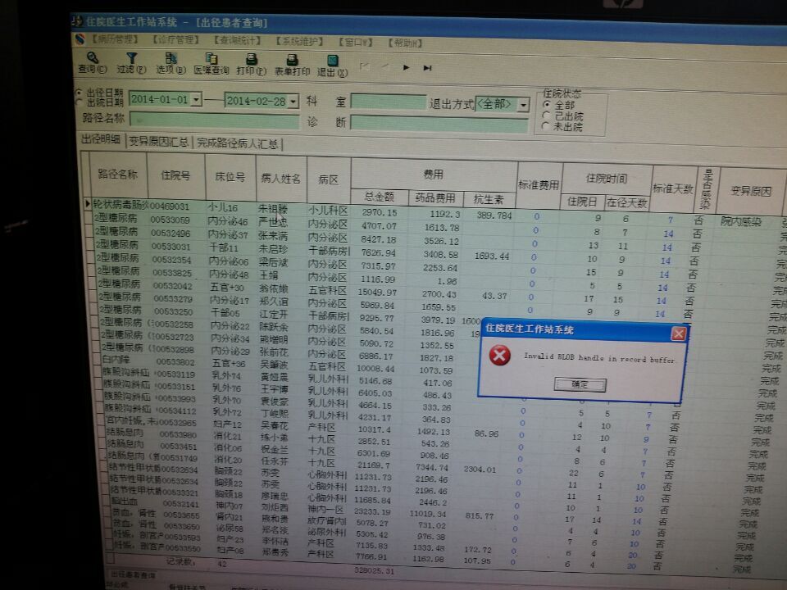787x590 pixels.
Task: Open the 查询统计 menu
Action: click(238, 40)
